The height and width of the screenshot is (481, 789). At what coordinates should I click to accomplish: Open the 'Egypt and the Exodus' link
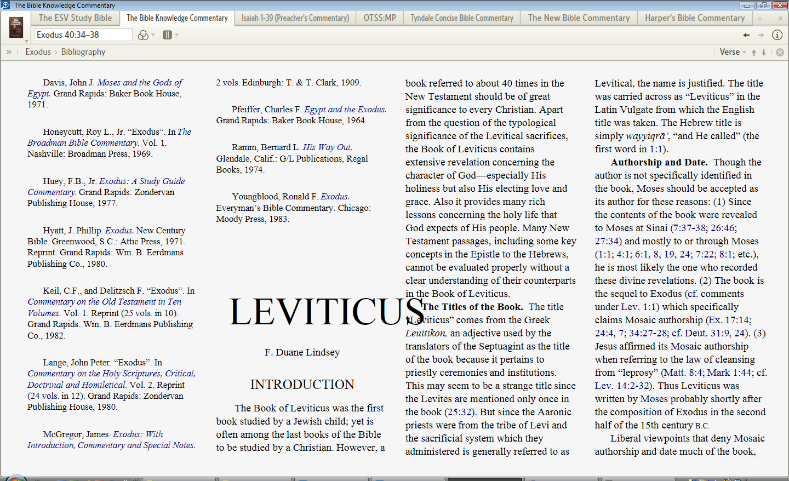(x=345, y=110)
